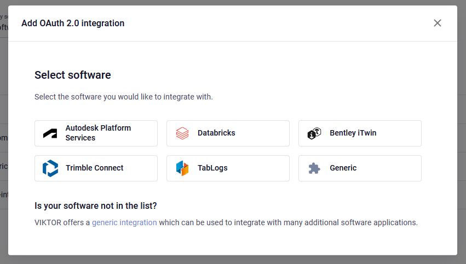Choose the Databricks label
466x264 pixels.
(216, 133)
